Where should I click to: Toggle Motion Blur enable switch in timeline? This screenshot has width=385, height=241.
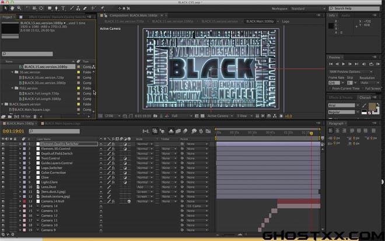coord(185,131)
